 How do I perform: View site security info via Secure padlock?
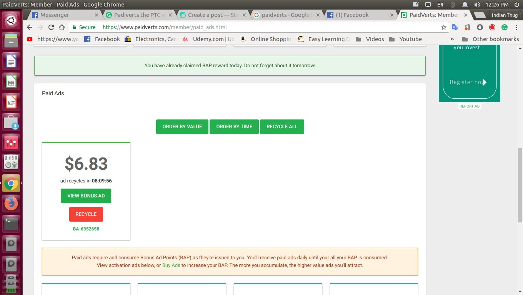(84, 27)
